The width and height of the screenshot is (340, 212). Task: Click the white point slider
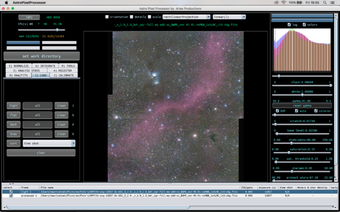(x=302, y=85)
